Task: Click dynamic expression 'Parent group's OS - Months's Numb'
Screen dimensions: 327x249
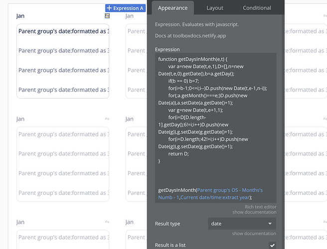Action: [230, 190]
